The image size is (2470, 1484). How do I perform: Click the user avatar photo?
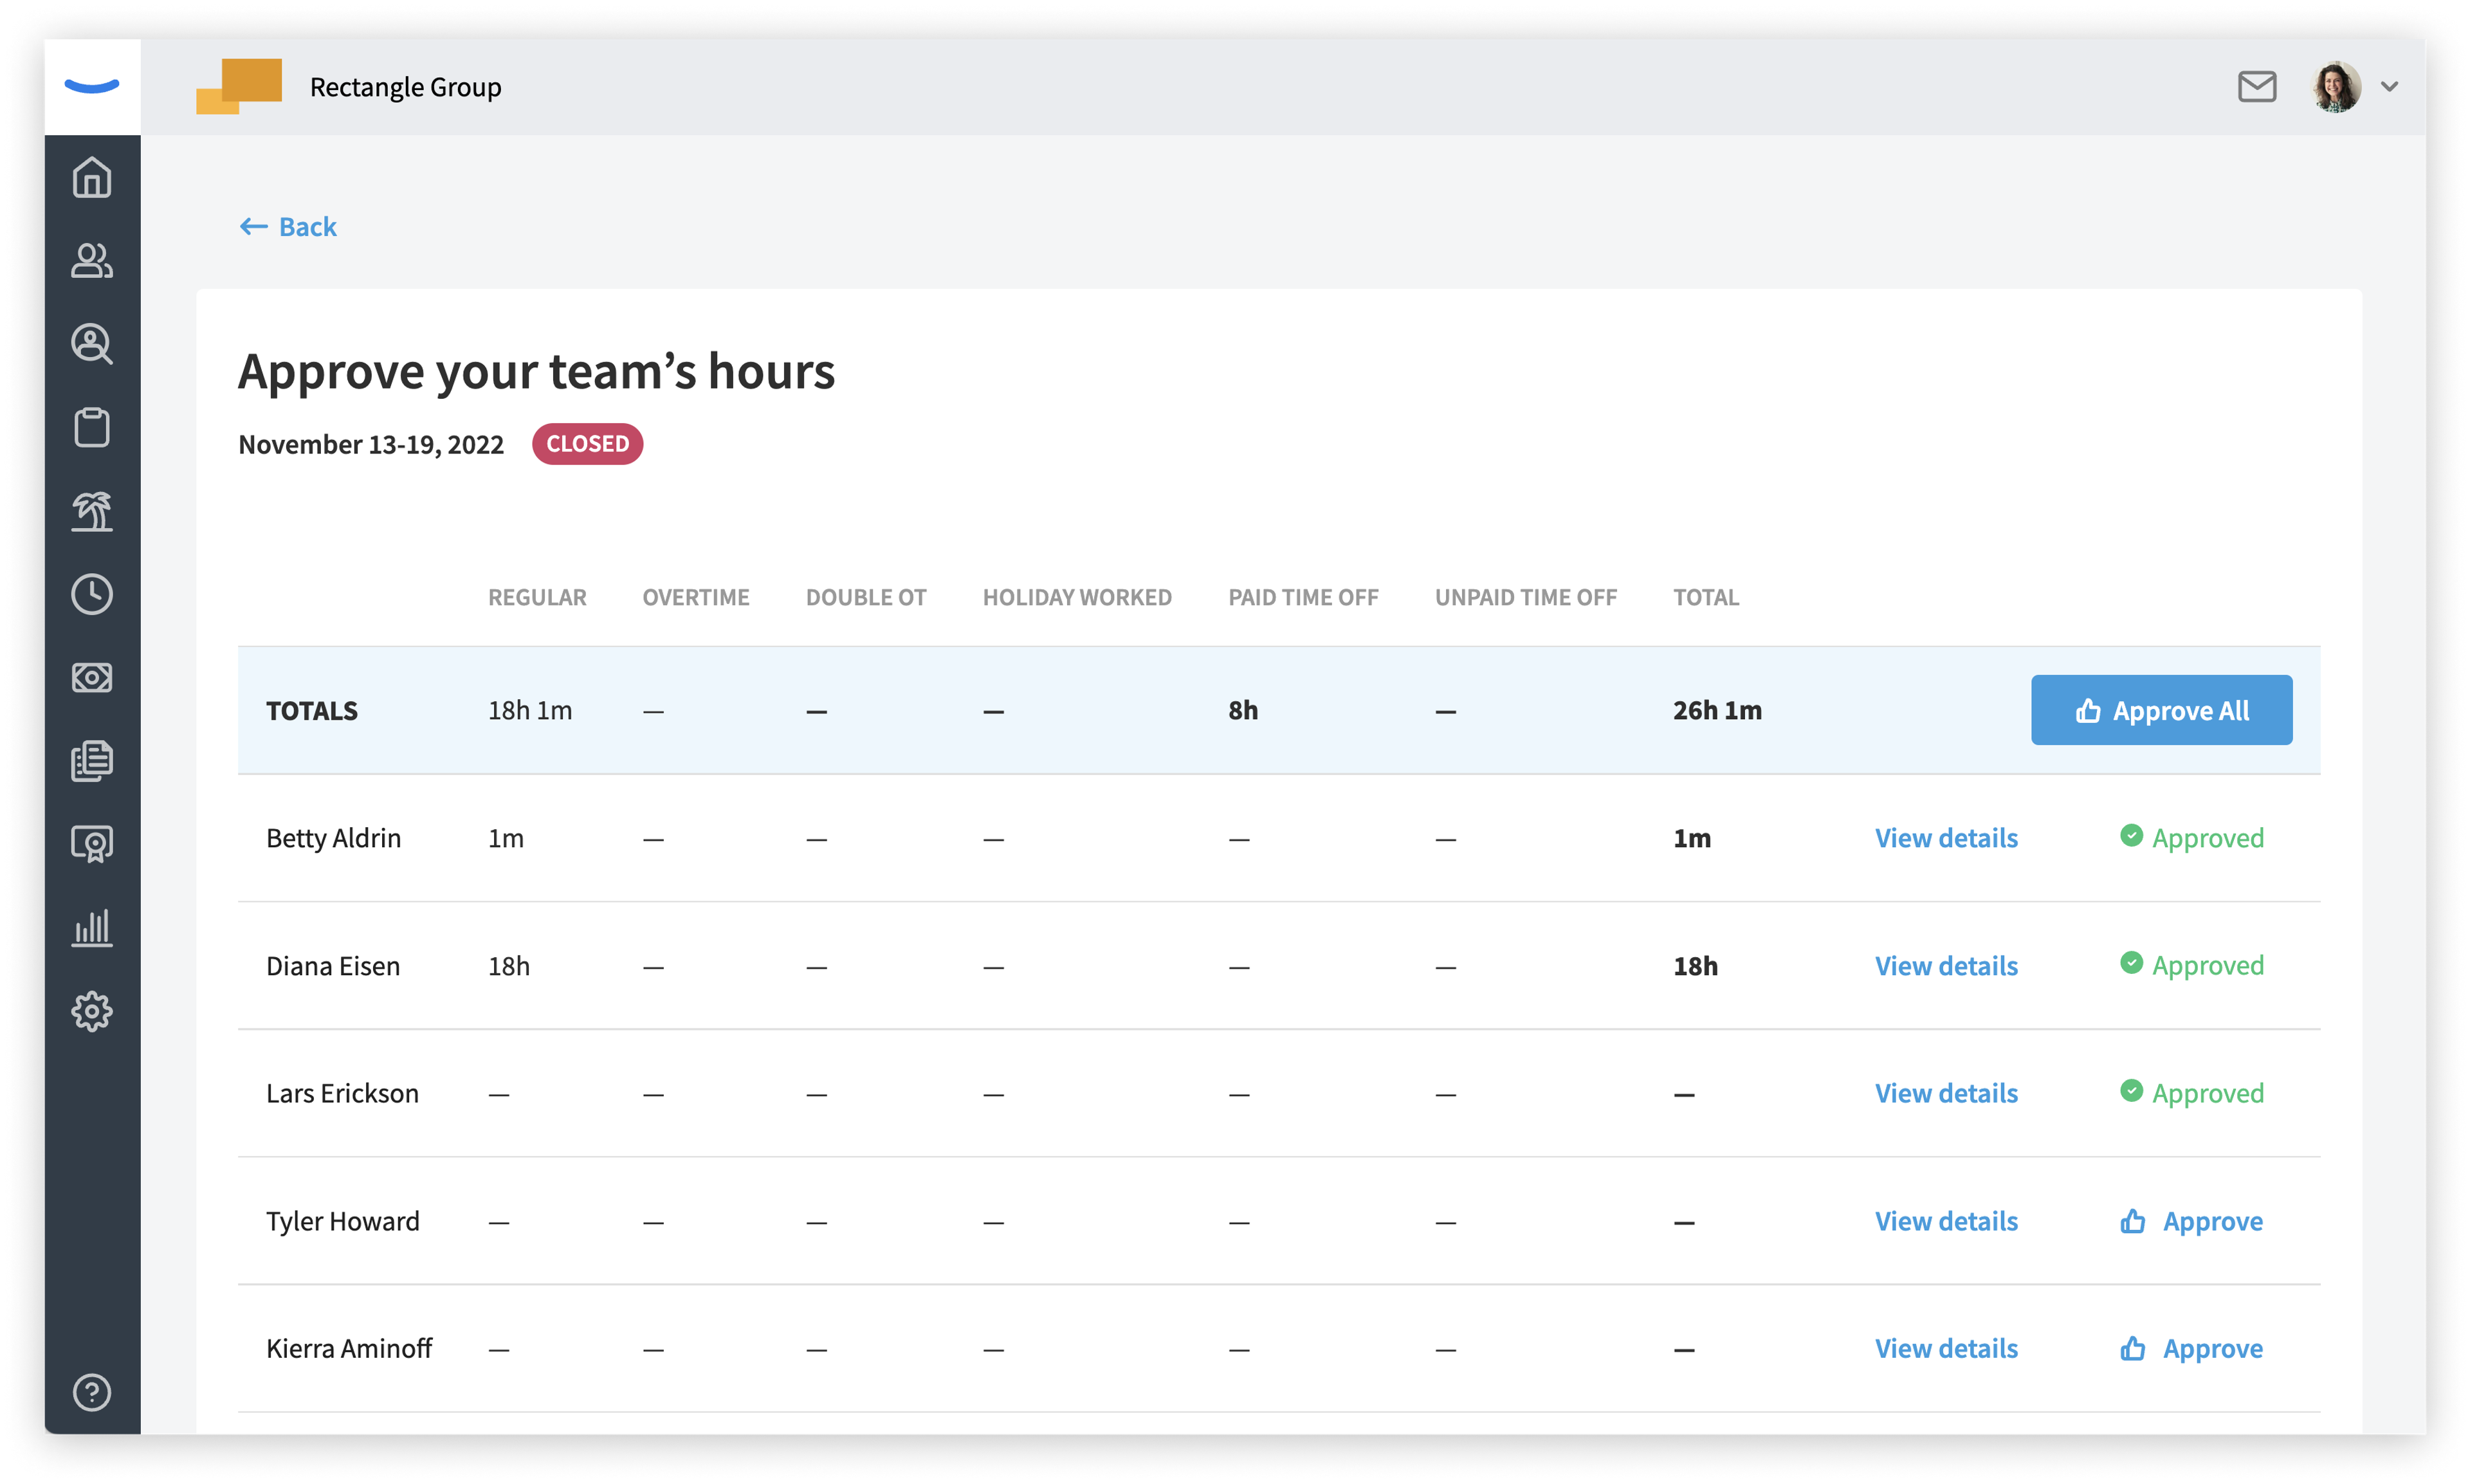pos(2336,87)
